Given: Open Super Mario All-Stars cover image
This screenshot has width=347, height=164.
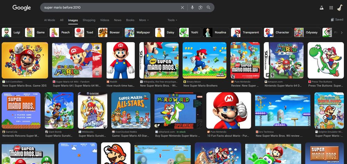Looking at the screenshot, I should pos(131,110).
